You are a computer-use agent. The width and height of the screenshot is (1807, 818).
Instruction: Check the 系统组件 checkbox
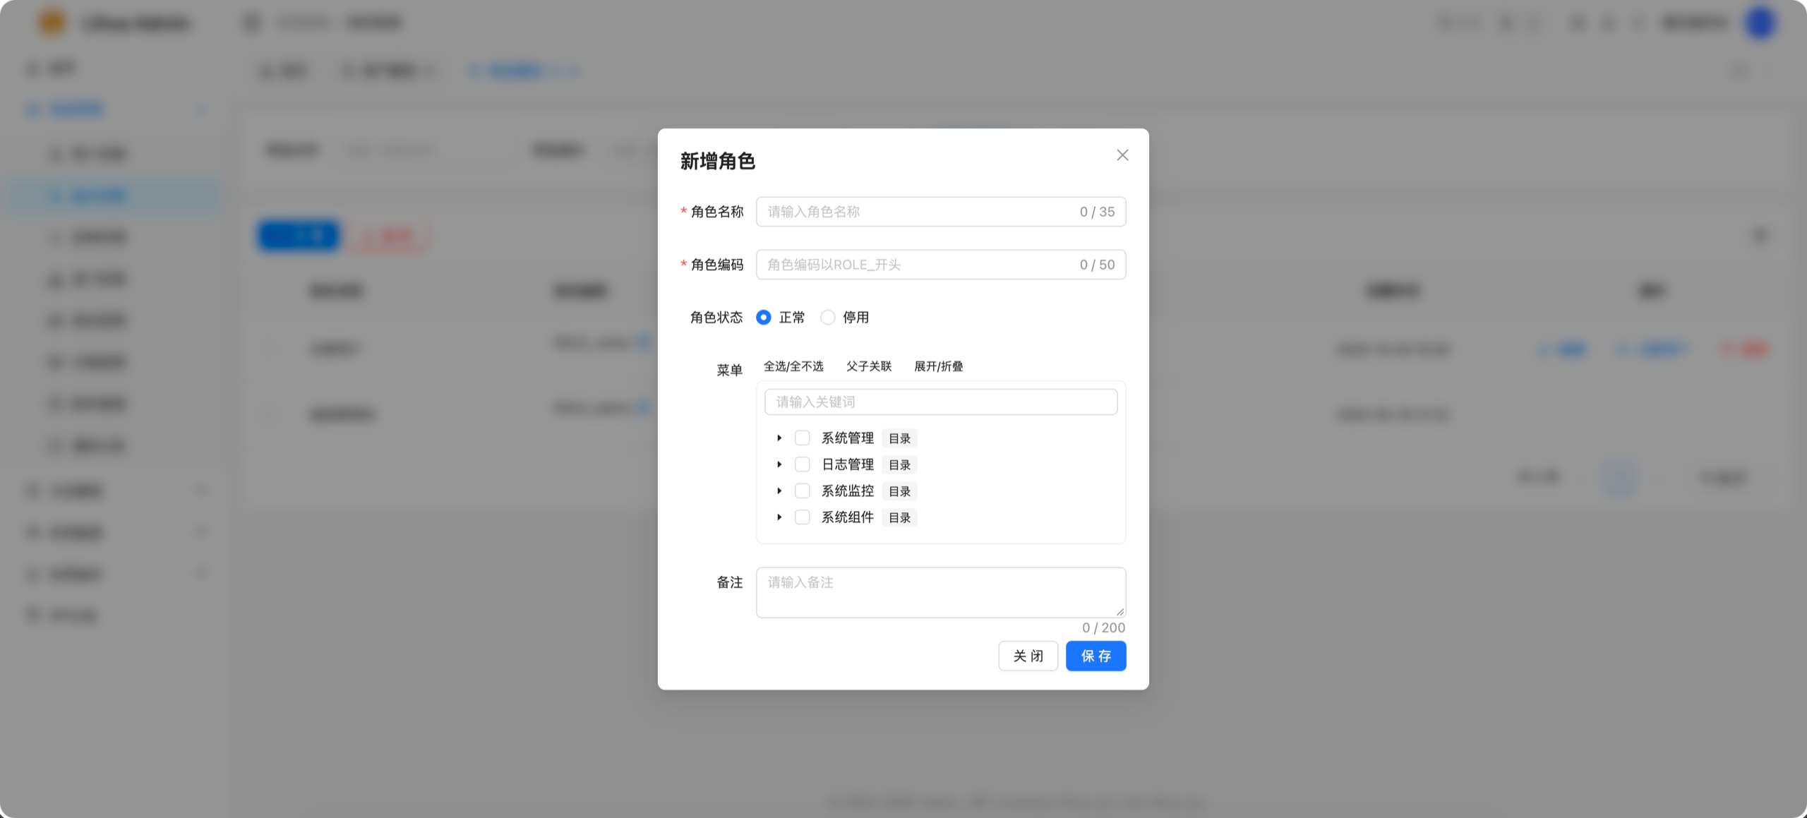coord(802,517)
